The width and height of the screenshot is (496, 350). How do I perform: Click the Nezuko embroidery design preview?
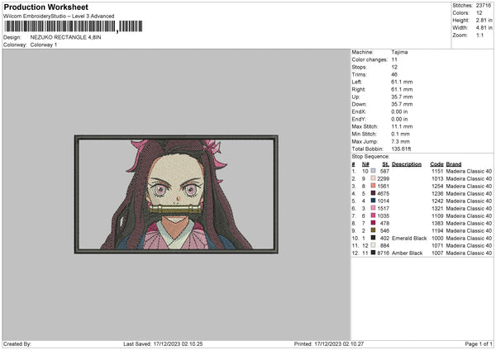pyautogui.click(x=176, y=194)
